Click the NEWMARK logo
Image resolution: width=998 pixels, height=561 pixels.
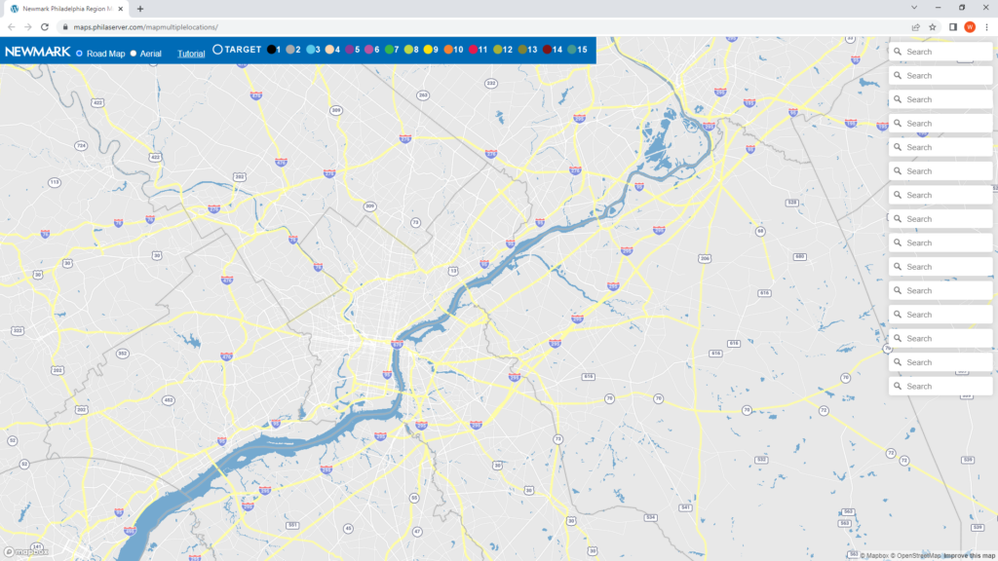click(37, 53)
